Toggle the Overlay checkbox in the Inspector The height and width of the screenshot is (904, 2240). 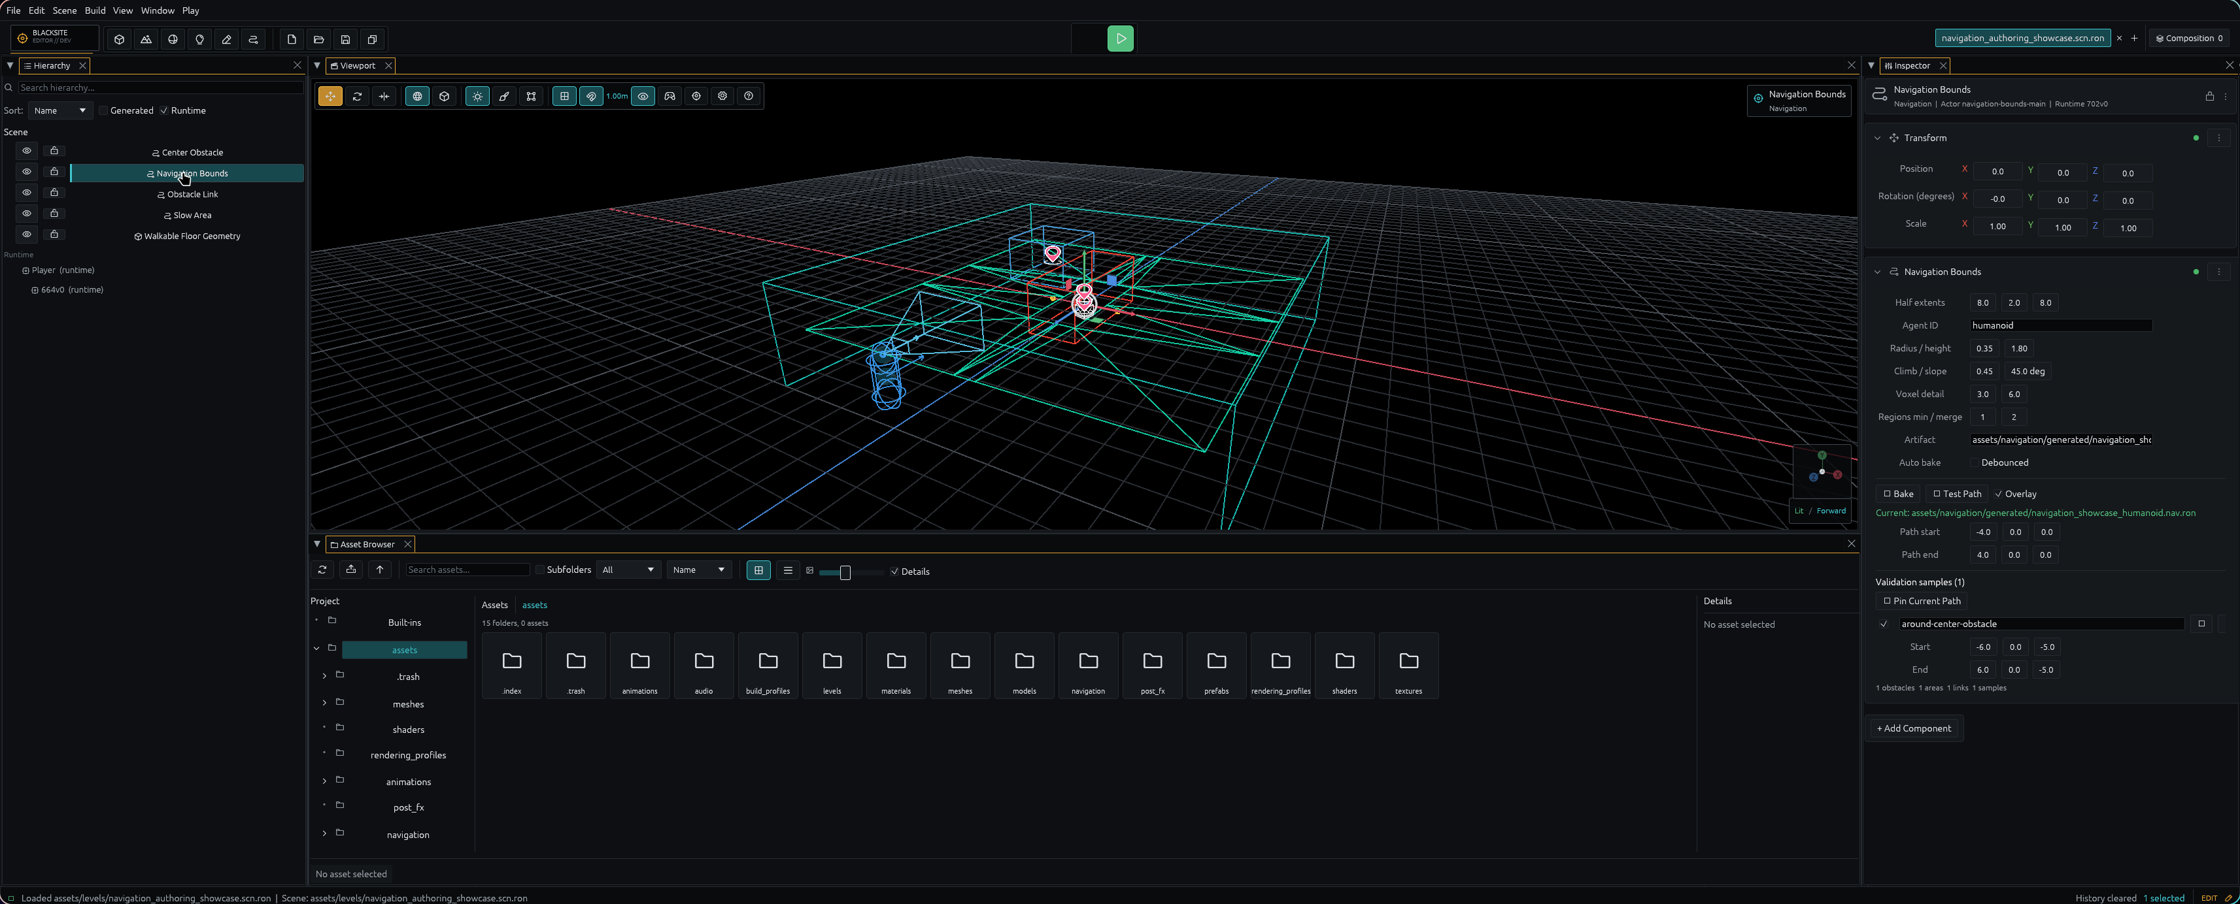[x=1998, y=494]
